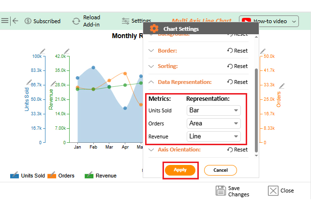Open the hamburger menu icon

click(5, 21)
